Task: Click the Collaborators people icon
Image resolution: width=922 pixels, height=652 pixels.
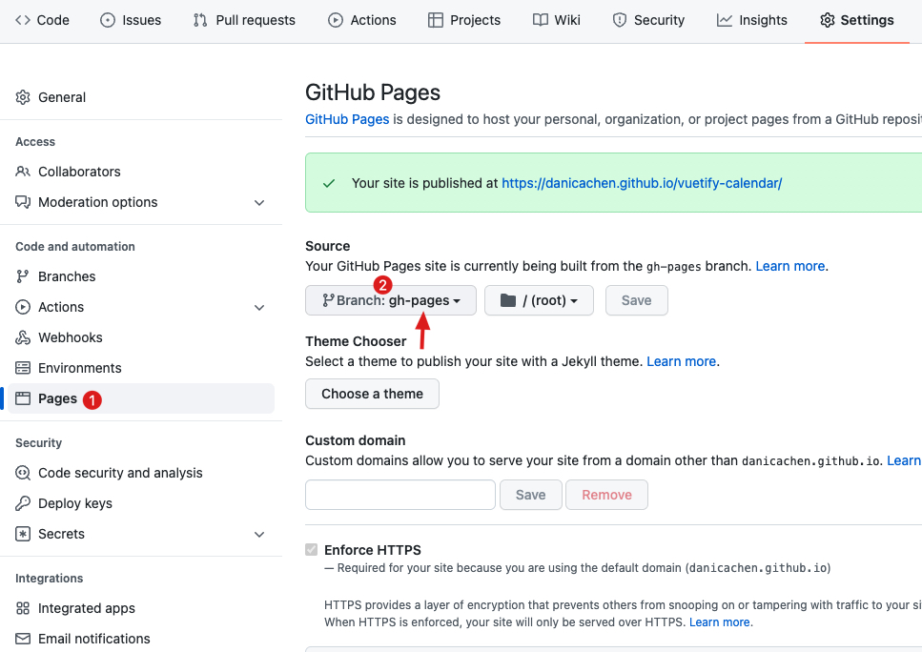Action: click(x=23, y=172)
